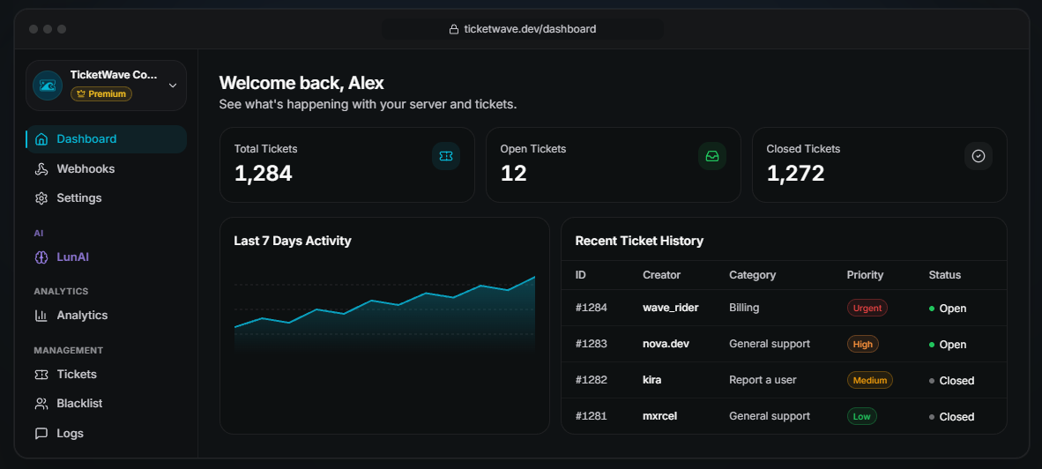View Logs from sidebar
This screenshot has width=1042, height=469.
point(107,433)
